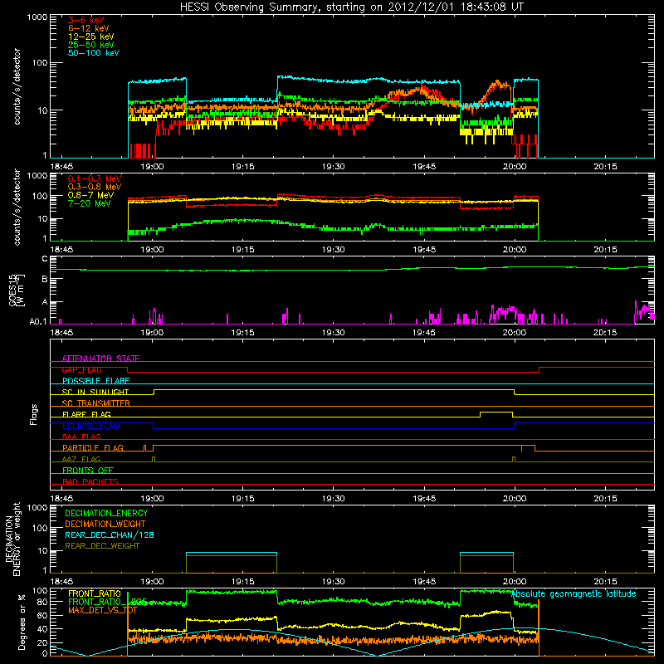Click the "0.8-7 MeV" legend entry
The height and width of the screenshot is (664, 664).
[90, 195]
